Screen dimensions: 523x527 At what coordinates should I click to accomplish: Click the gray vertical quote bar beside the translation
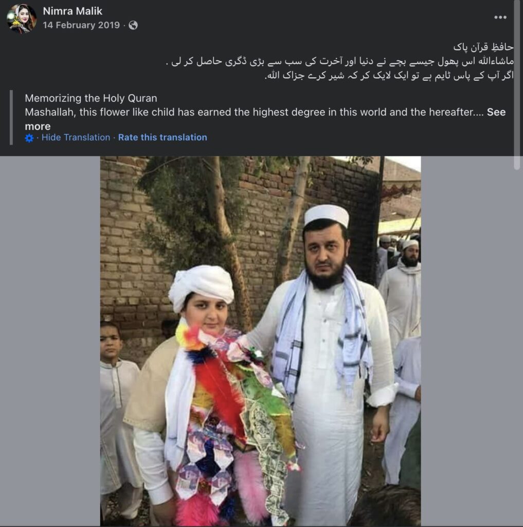[11, 117]
